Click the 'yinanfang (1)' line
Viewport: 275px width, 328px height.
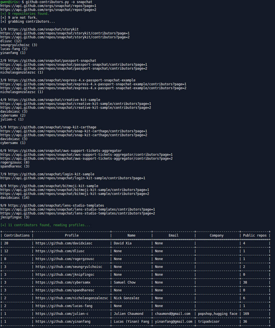(x=13, y=53)
